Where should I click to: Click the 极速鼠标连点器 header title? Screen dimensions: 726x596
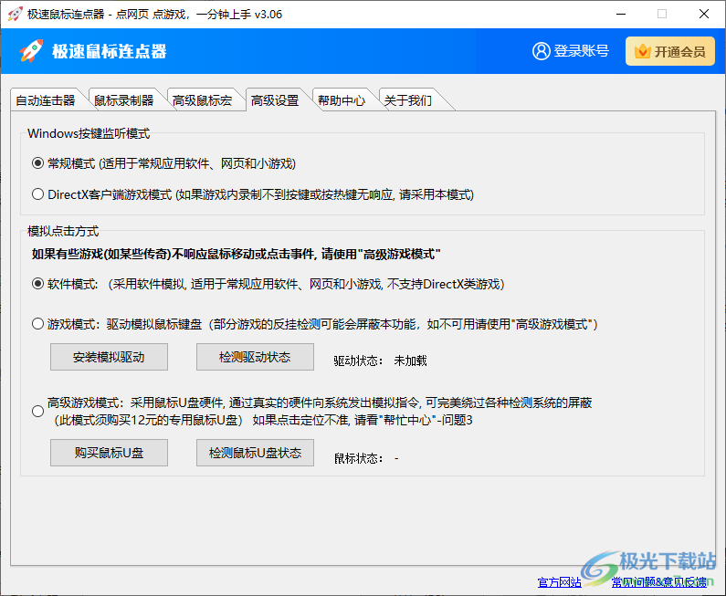pos(110,51)
